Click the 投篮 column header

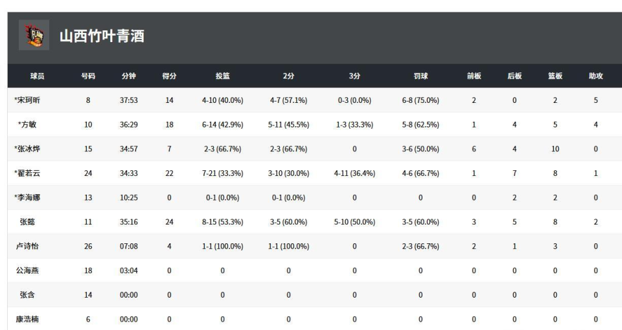tap(223, 76)
